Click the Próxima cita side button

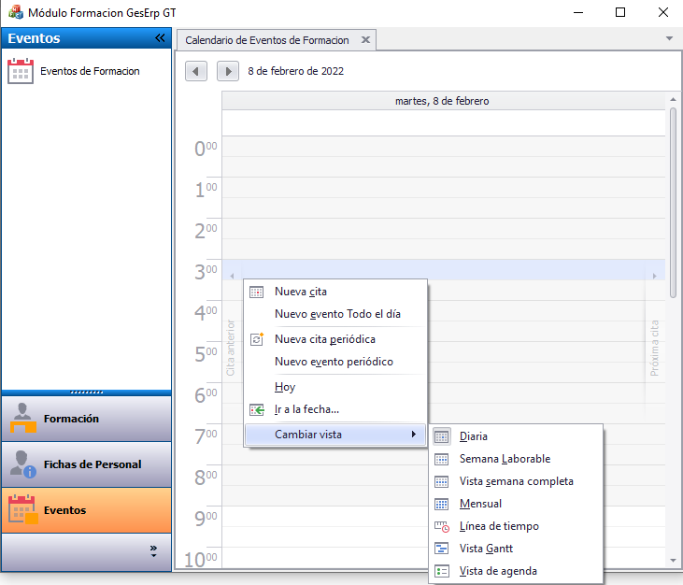(654, 348)
